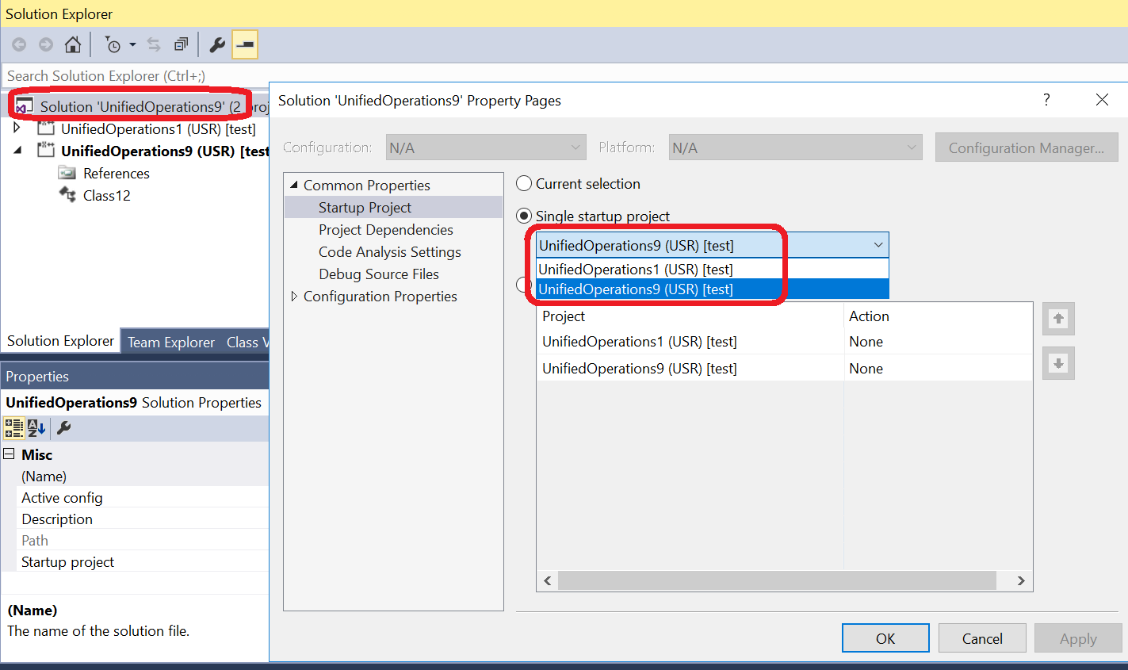The image size is (1128, 670).
Task: Choose the Single startup project radio button
Action: coord(524,216)
